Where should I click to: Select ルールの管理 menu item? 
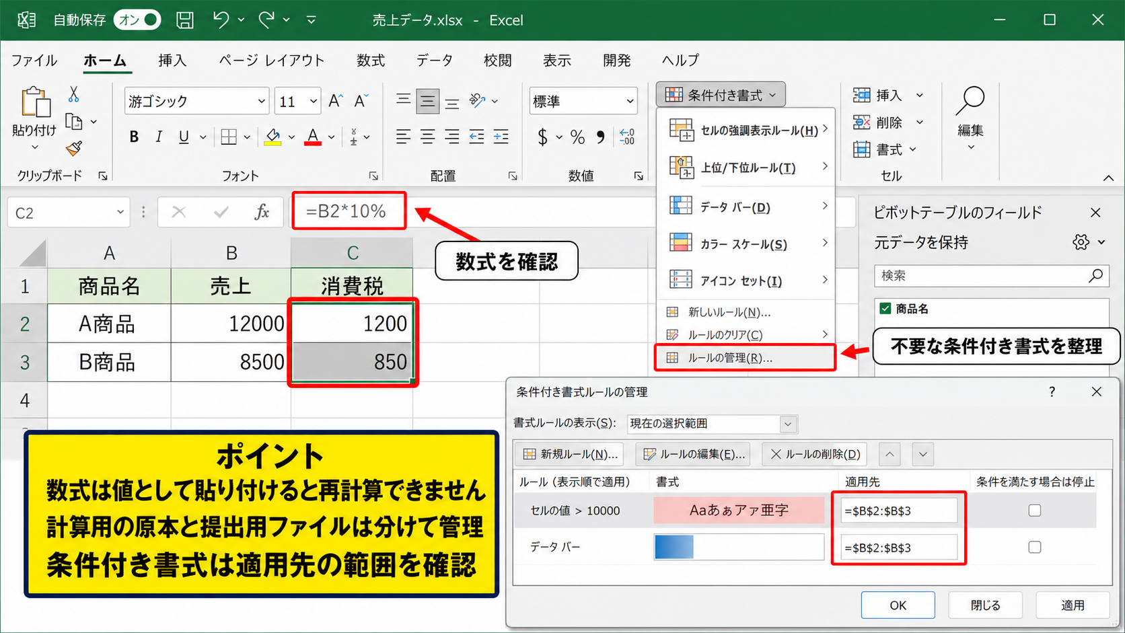pos(746,358)
